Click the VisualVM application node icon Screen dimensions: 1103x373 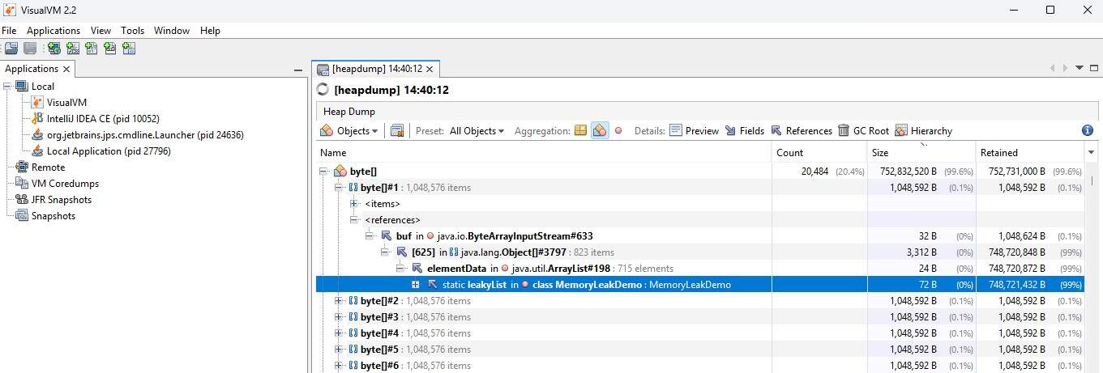37,103
